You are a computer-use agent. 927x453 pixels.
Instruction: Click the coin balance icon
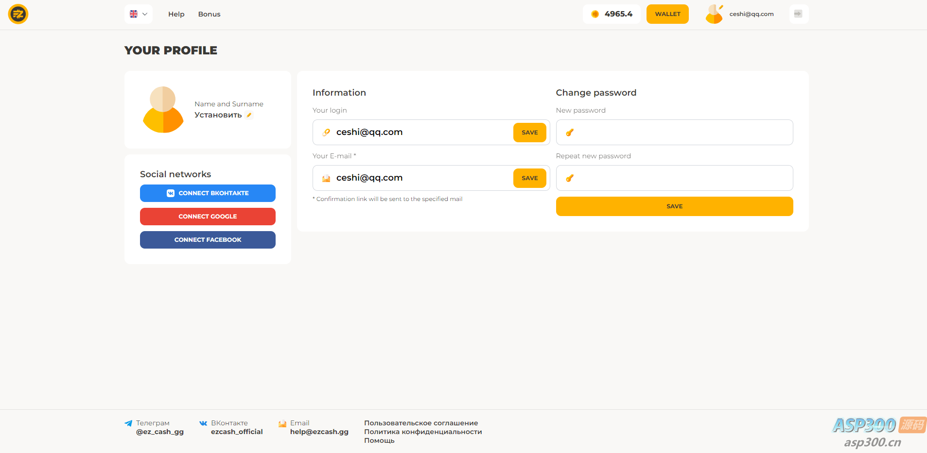(595, 14)
